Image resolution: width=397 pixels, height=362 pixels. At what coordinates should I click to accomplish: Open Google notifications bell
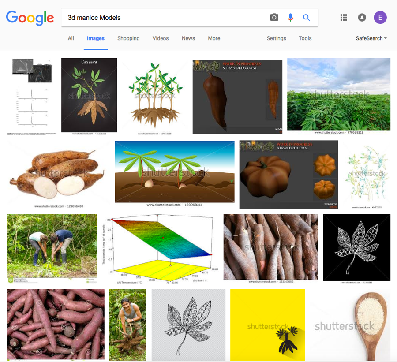coord(362,18)
